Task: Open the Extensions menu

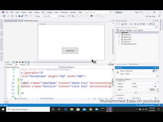Action: tap(64, 12)
